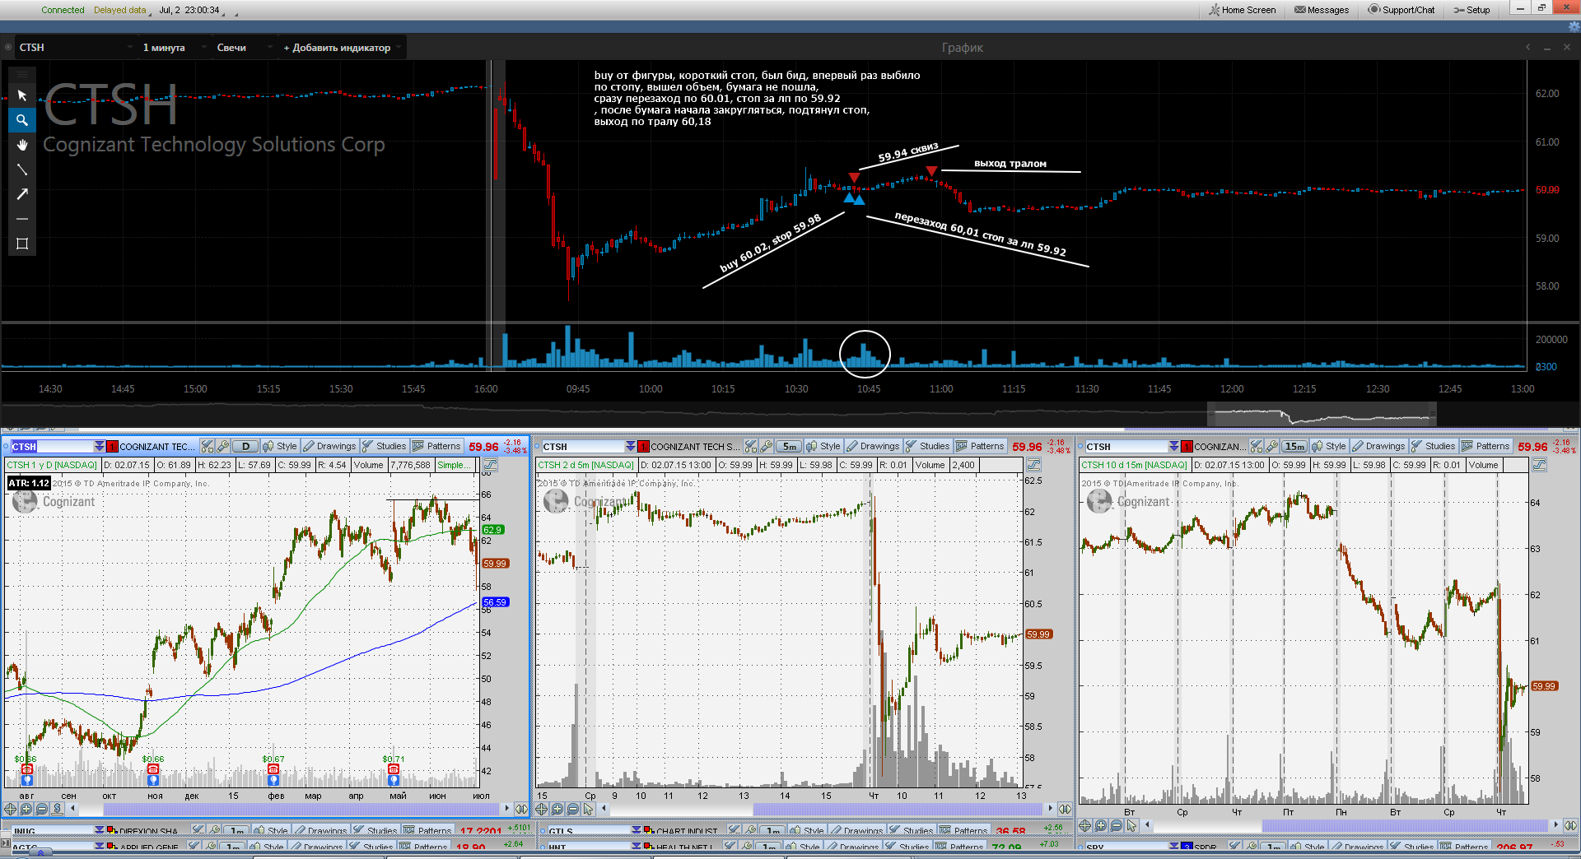Select the rectangle drawing tool
This screenshot has width=1581, height=859.
(x=22, y=244)
